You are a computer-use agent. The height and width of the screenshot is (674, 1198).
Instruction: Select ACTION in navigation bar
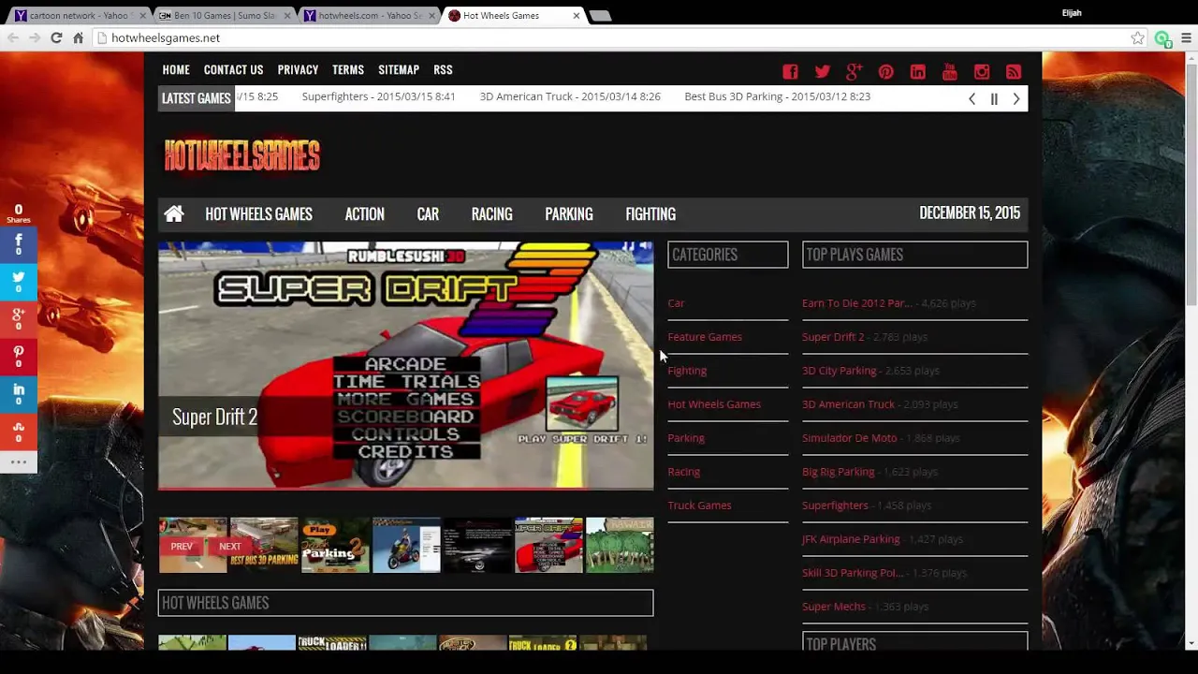click(364, 213)
